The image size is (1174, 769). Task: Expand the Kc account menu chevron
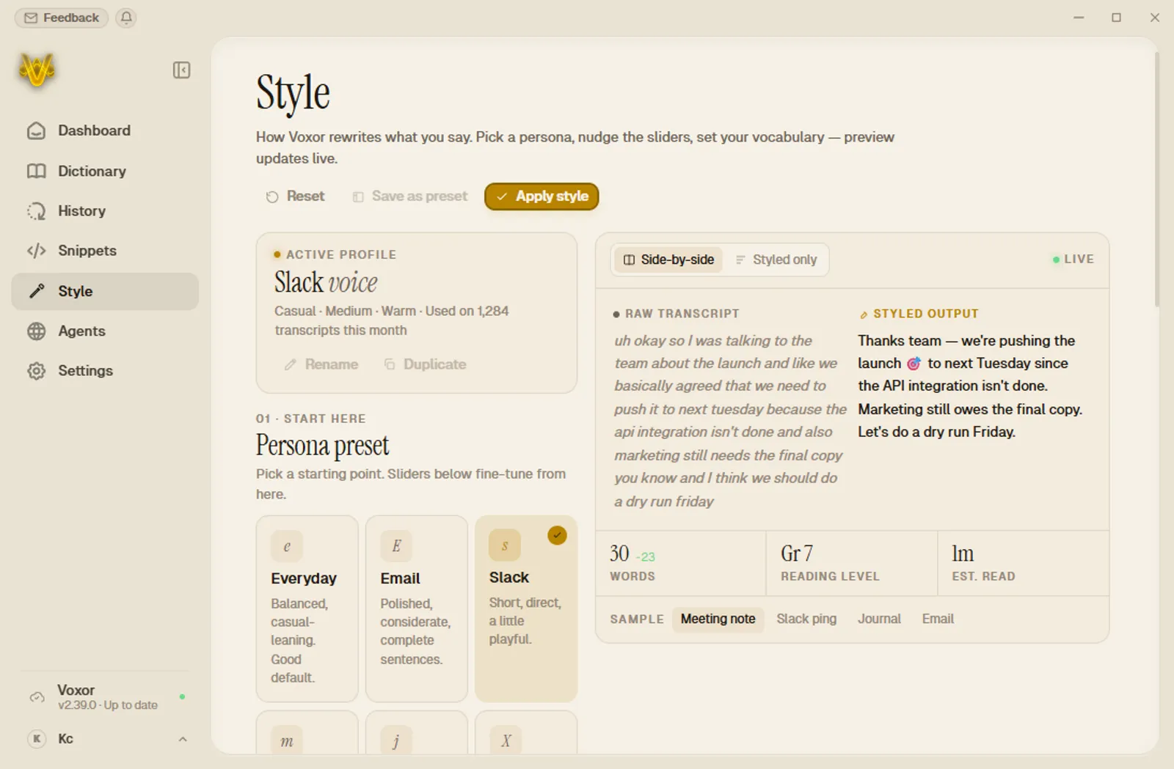pyautogui.click(x=183, y=739)
